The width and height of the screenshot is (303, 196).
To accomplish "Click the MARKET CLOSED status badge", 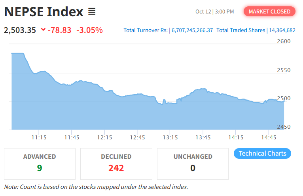I will coord(269,11).
